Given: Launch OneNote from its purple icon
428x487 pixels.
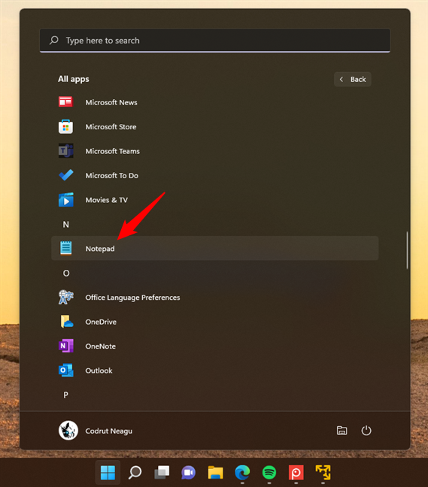Looking at the screenshot, I should [66, 346].
